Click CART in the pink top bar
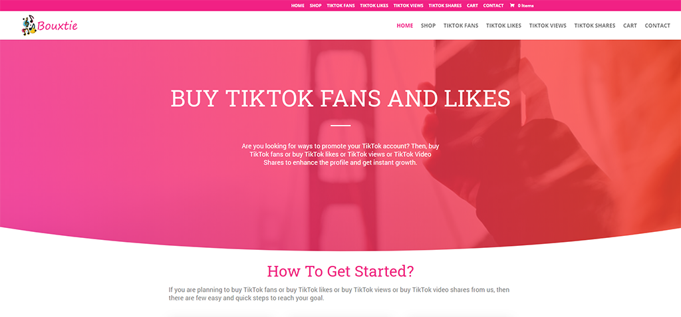Image resolution: width=681 pixels, height=317 pixels. (473, 5)
